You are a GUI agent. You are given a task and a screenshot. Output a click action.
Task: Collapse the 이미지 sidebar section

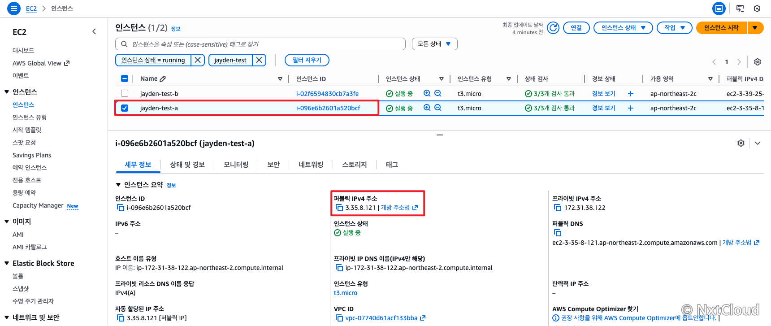7,222
